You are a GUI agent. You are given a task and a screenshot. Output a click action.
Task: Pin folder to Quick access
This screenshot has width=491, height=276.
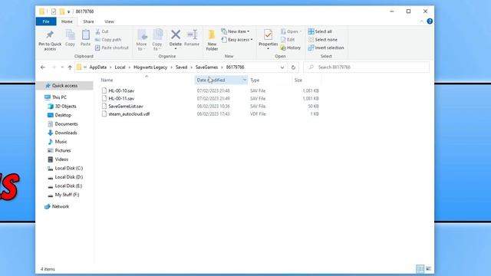pos(50,40)
